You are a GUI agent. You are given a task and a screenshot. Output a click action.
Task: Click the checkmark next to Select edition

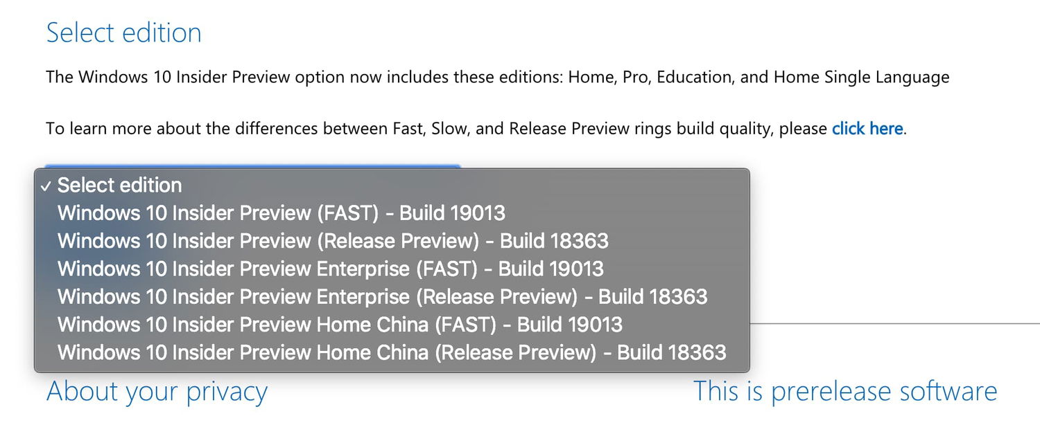(x=46, y=185)
